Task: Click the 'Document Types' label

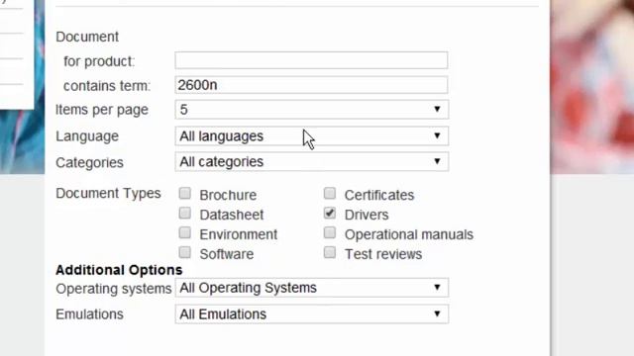Action: click(108, 194)
